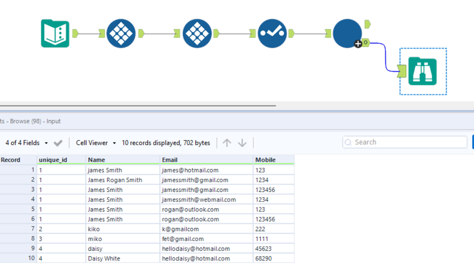Select the Name cell 'daisy'
This screenshot has width=474, height=279.
point(123,249)
